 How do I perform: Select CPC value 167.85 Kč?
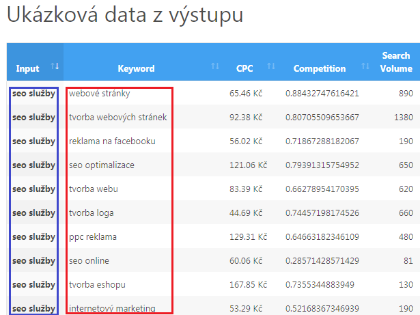click(248, 284)
